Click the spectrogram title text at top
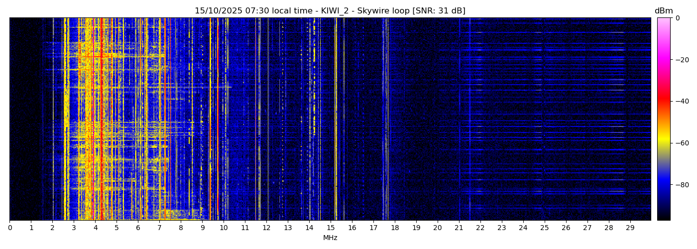The width and height of the screenshot is (697, 249). tap(330, 11)
